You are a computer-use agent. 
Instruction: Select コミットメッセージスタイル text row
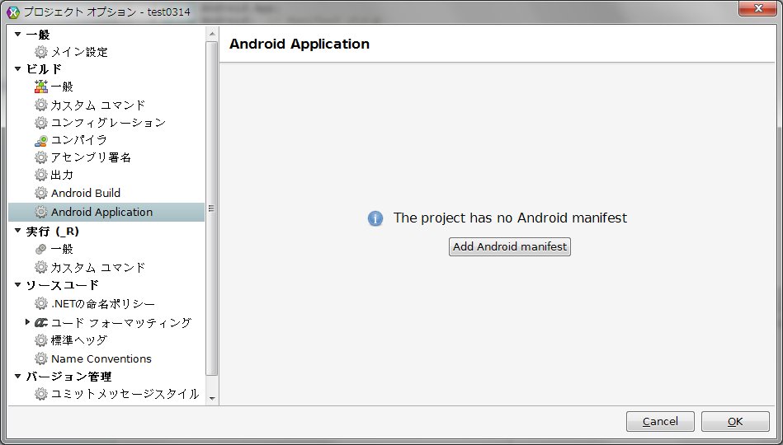(125, 394)
